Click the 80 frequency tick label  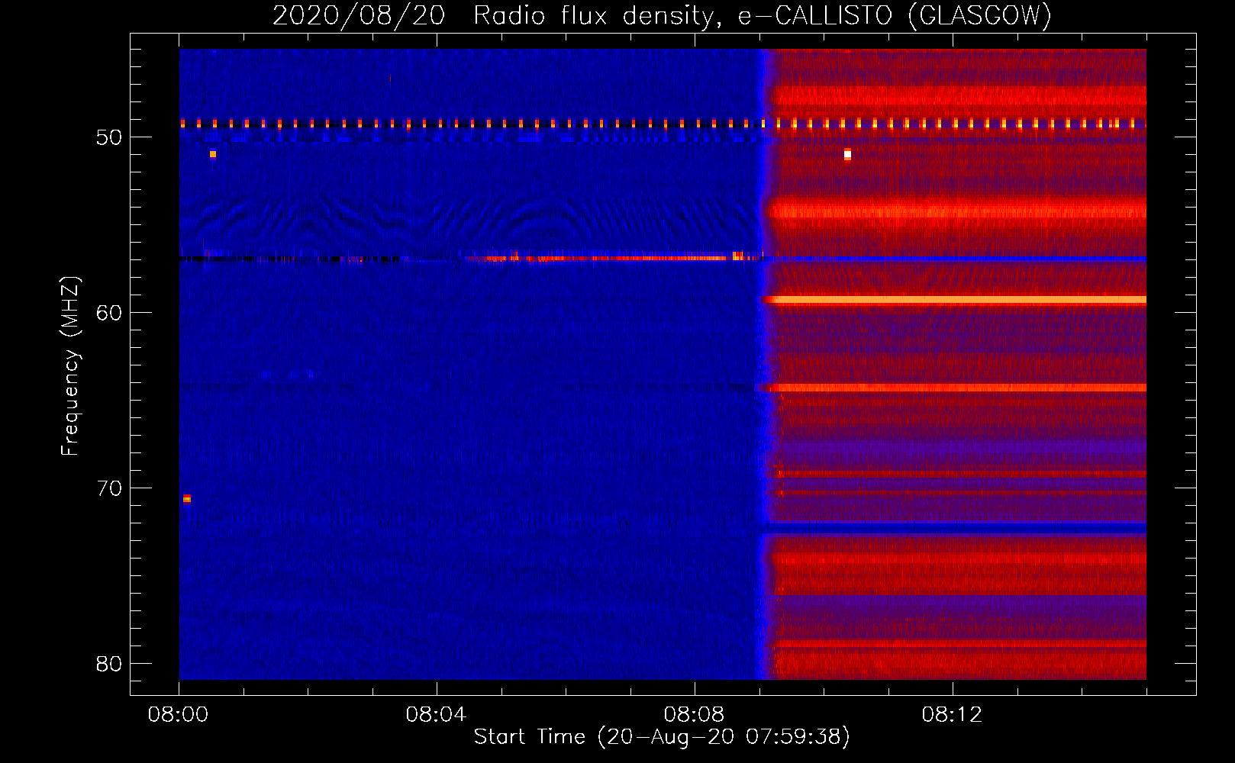(x=109, y=664)
